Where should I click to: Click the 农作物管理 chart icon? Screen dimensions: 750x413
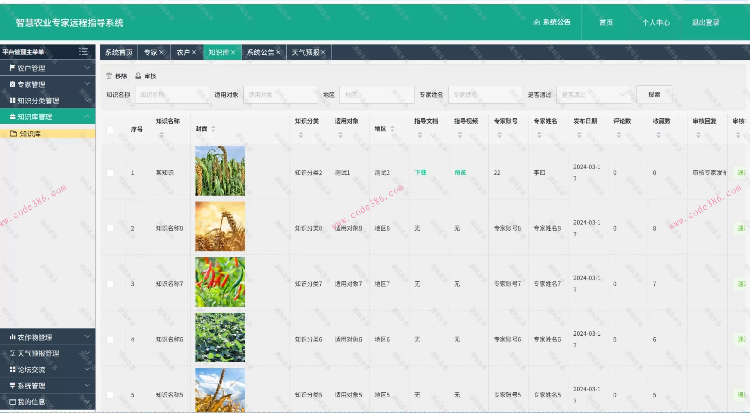(12, 337)
